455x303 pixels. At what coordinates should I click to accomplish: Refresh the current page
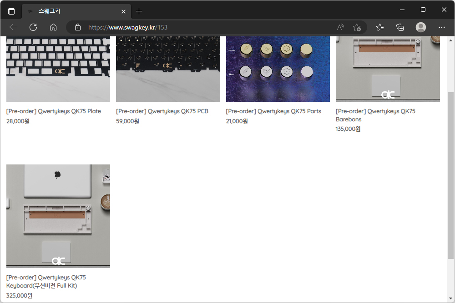pos(33,27)
